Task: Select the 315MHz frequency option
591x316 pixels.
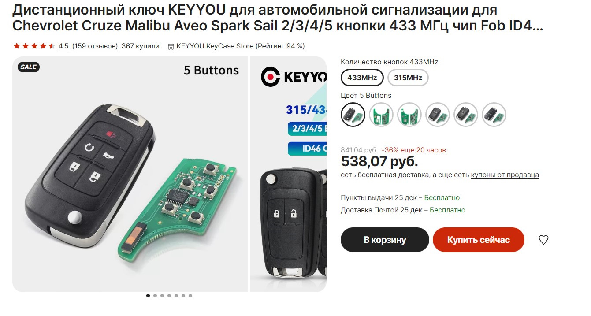Action: 408,78
